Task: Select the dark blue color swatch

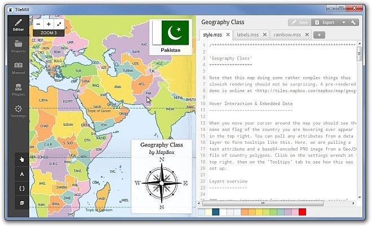Action: 215,212
